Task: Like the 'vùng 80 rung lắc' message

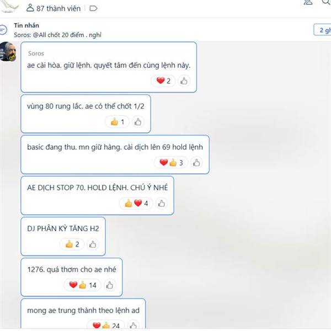Action: [x=138, y=122]
